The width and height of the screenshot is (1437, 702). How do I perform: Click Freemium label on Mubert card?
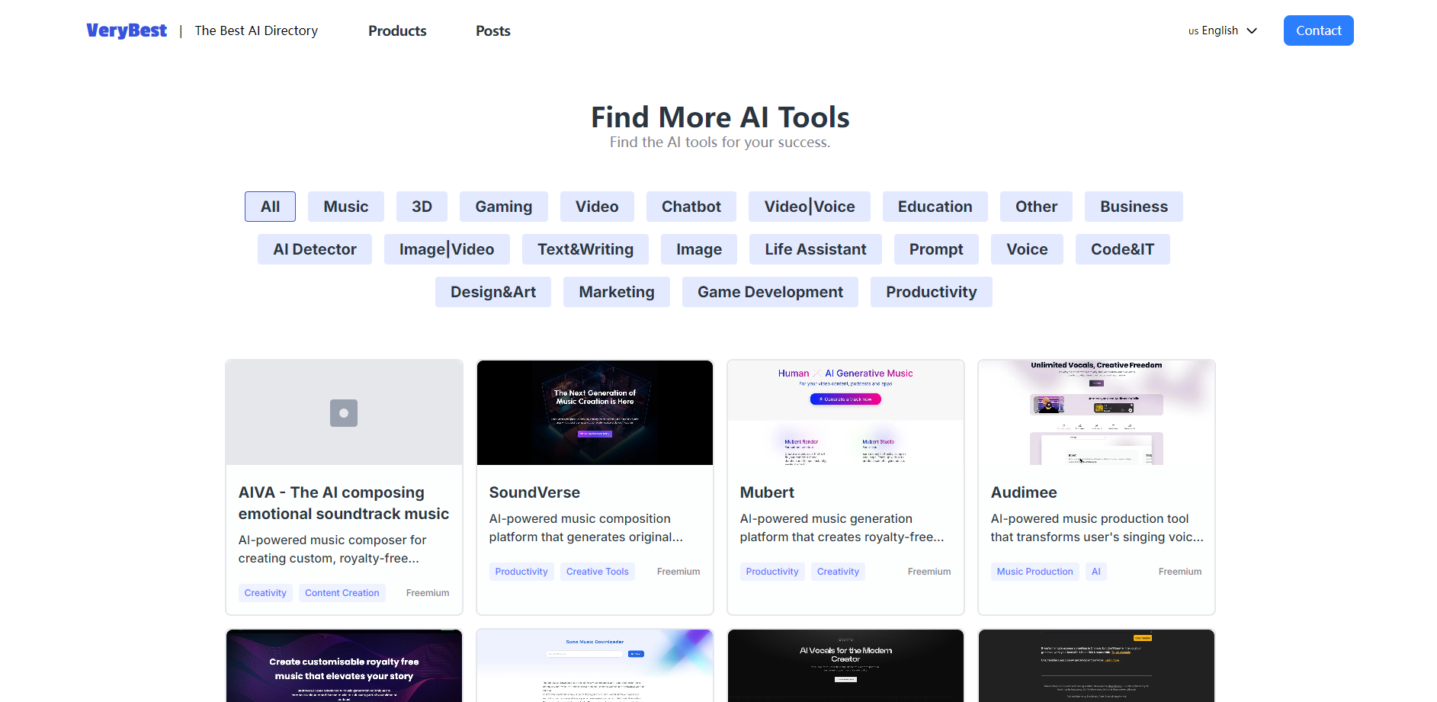(x=929, y=572)
